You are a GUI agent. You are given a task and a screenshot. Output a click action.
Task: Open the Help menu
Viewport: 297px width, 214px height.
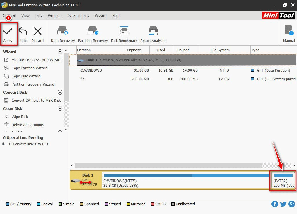[x=116, y=16]
